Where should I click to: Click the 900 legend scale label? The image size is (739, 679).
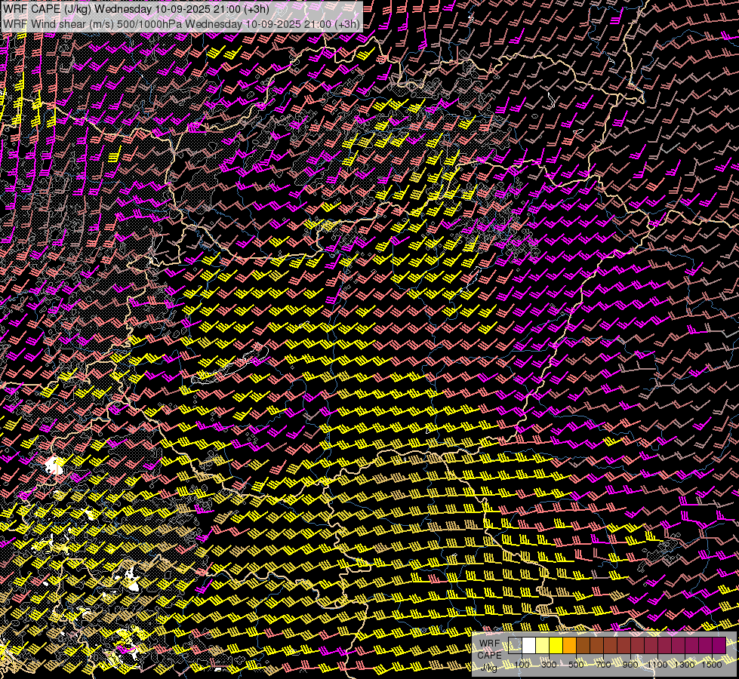point(630,664)
